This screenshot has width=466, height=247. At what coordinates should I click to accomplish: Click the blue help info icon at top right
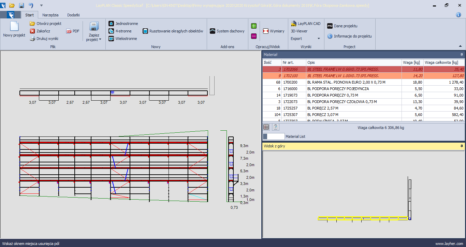458,15
